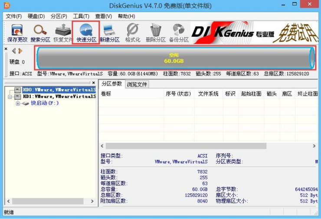The image size is (321, 219).
Task: Click the 保存更改 (Save Changes) toolbar icon
Action: coord(17,32)
